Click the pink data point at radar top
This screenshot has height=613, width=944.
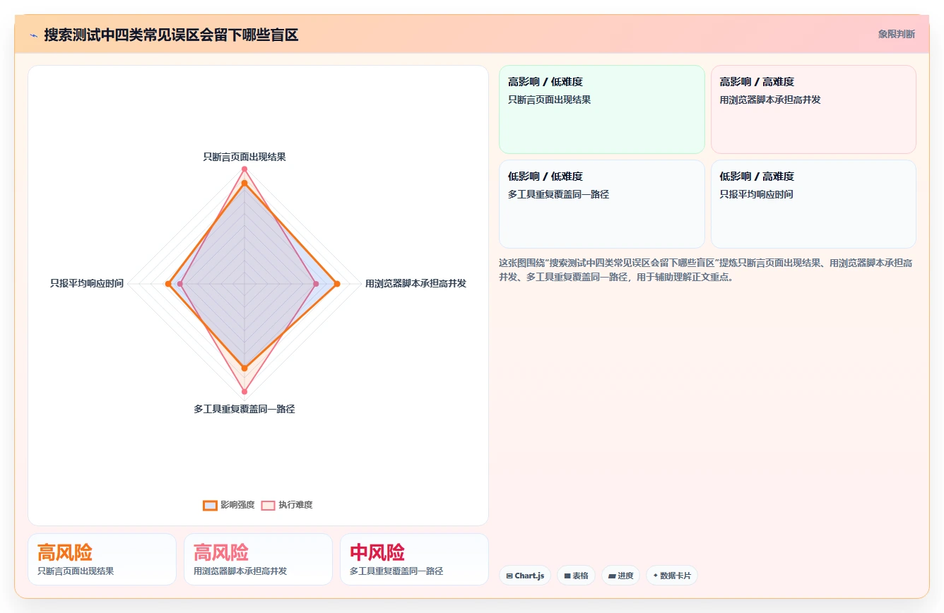click(244, 169)
